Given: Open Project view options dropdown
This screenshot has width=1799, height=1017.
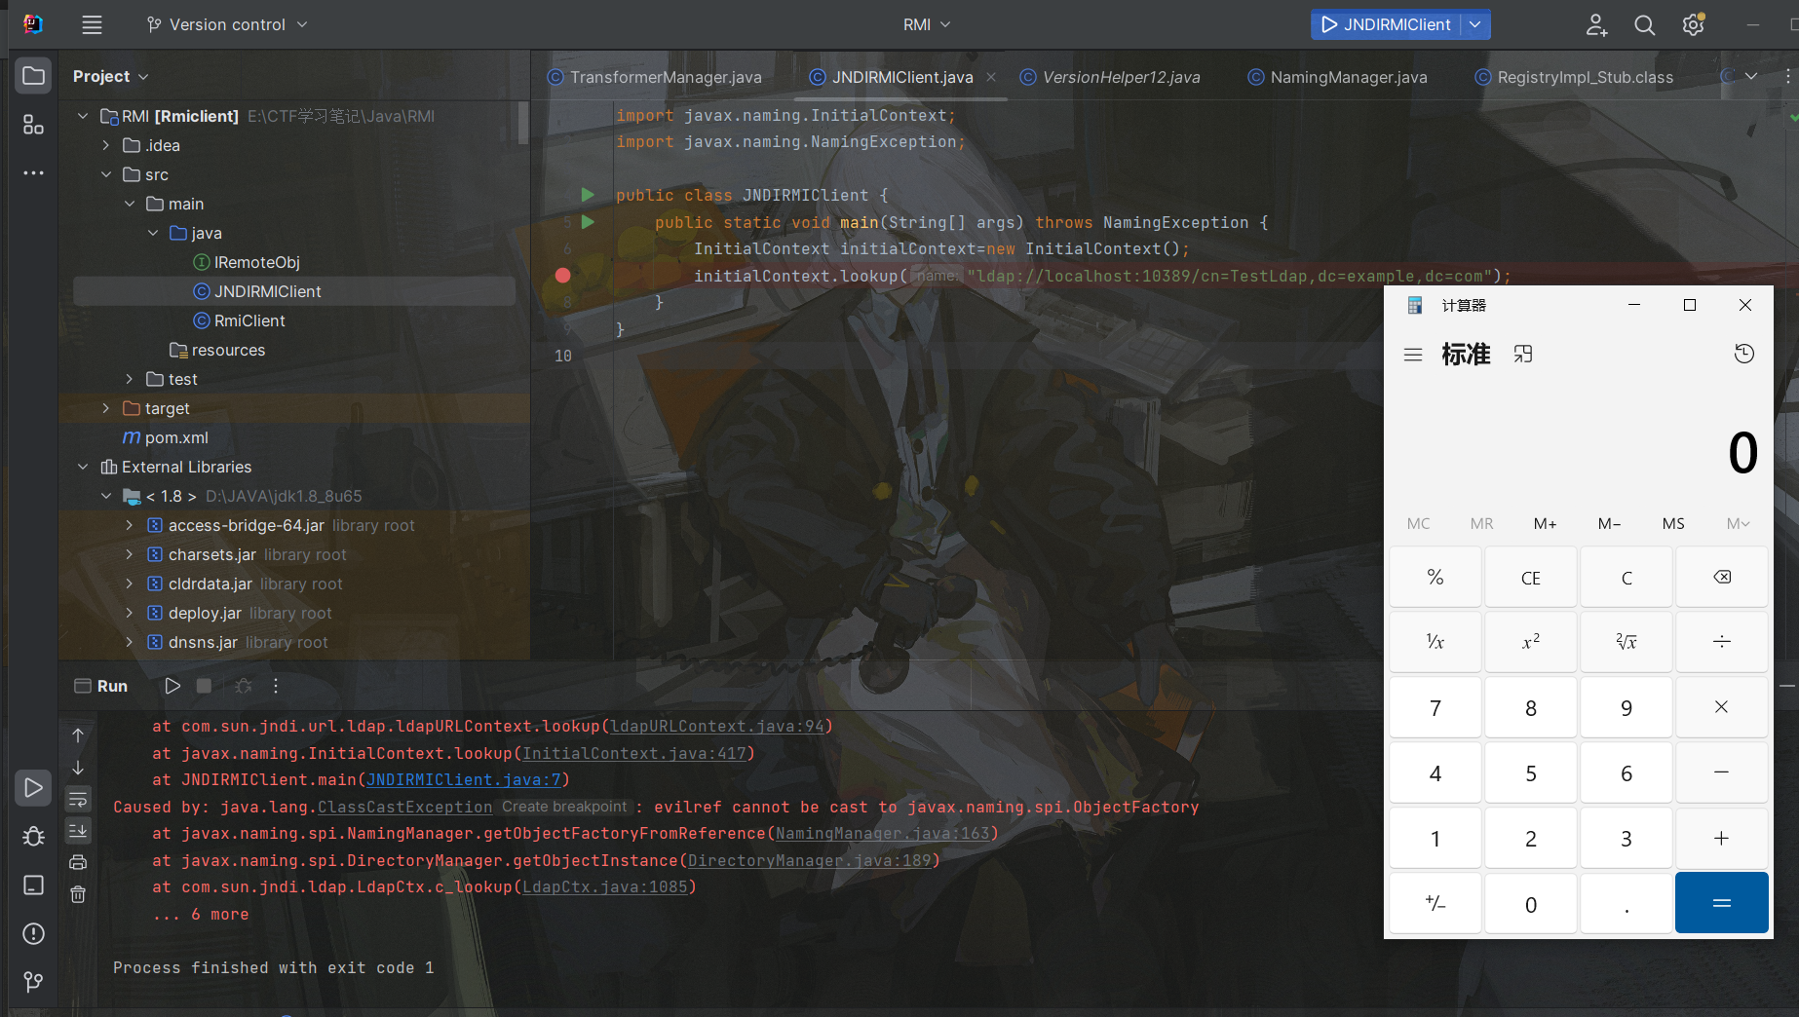Looking at the screenshot, I should click(x=111, y=76).
